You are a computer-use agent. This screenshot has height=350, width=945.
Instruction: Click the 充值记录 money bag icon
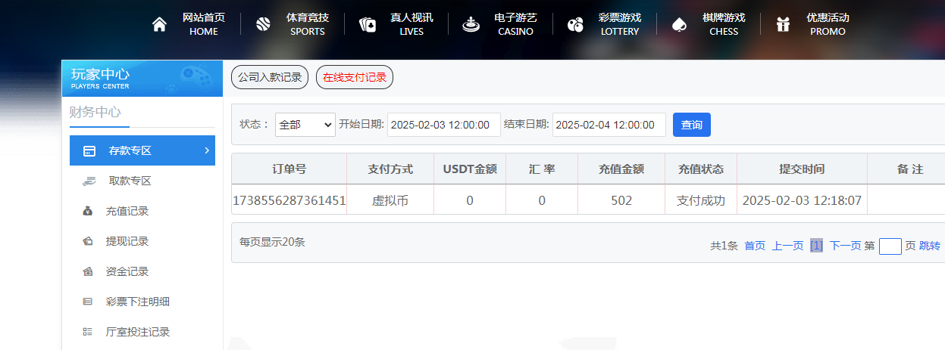pyautogui.click(x=88, y=211)
